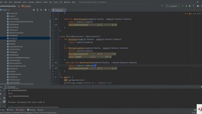Select Overloading.kt in project tree
Screen dimensions: 202x114
15,60
